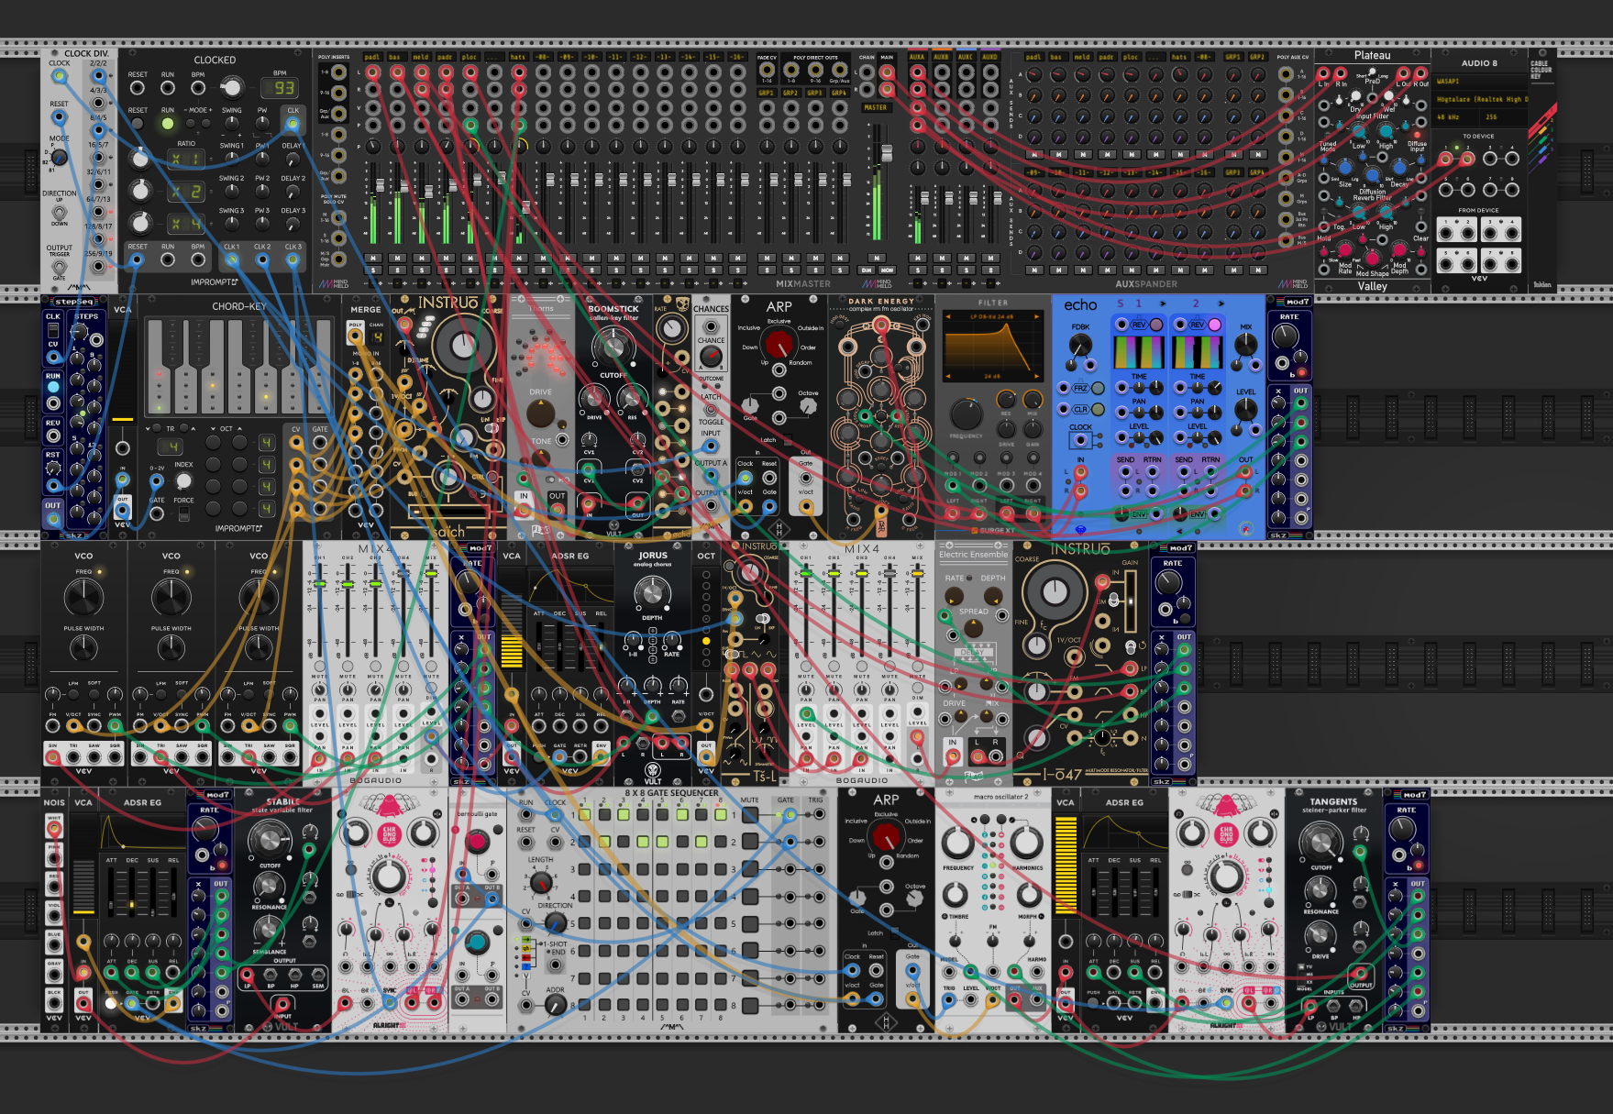Click the Clocked BPM display showing 93
The image size is (1613, 1114).
tap(279, 88)
